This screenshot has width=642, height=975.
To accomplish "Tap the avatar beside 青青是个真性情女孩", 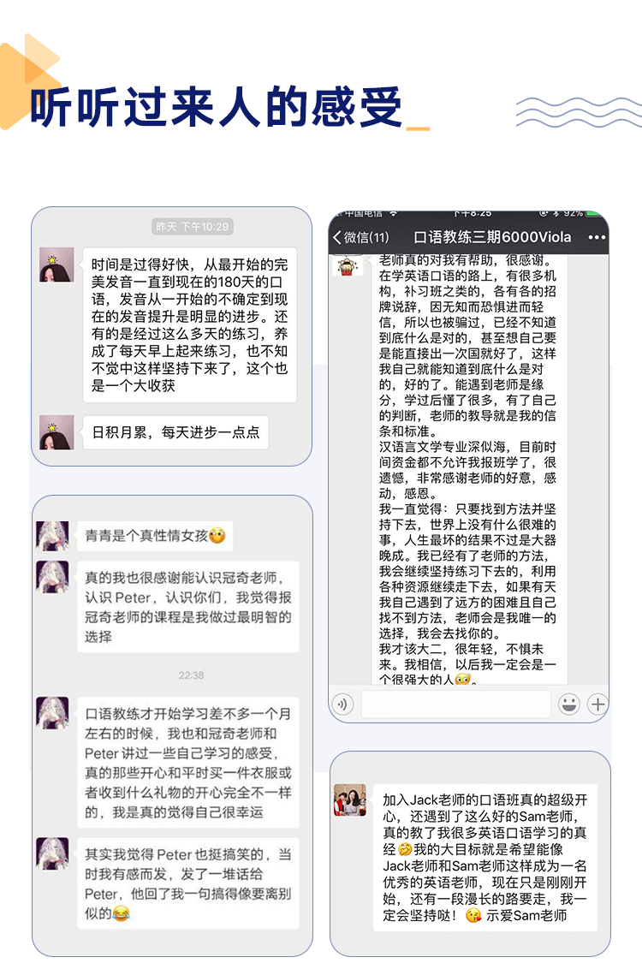I will [53, 536].
